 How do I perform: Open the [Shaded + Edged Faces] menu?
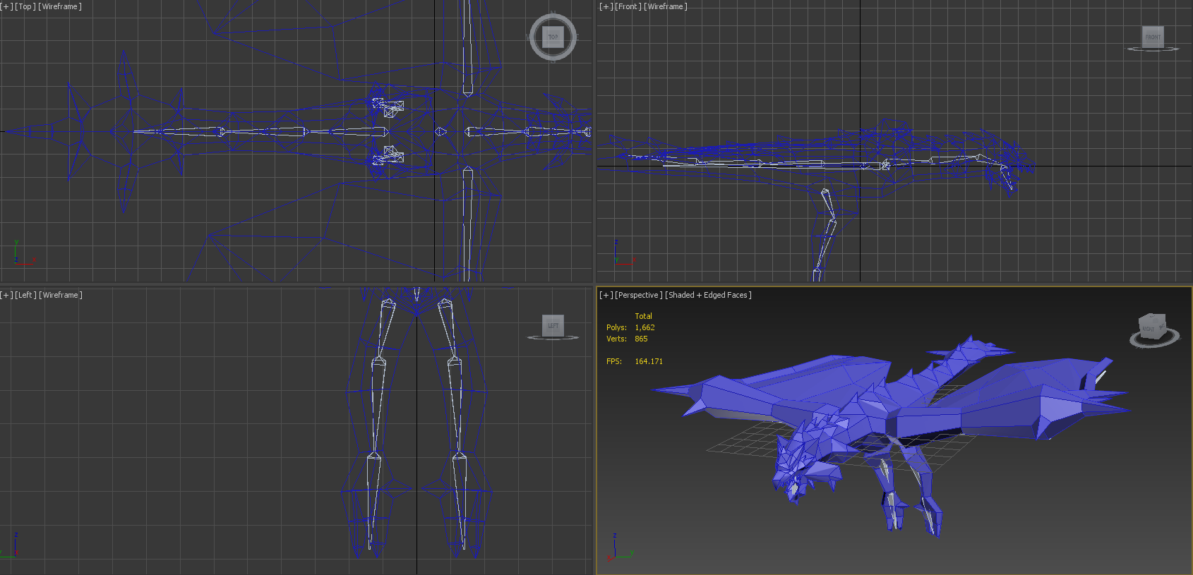(708, 295)
